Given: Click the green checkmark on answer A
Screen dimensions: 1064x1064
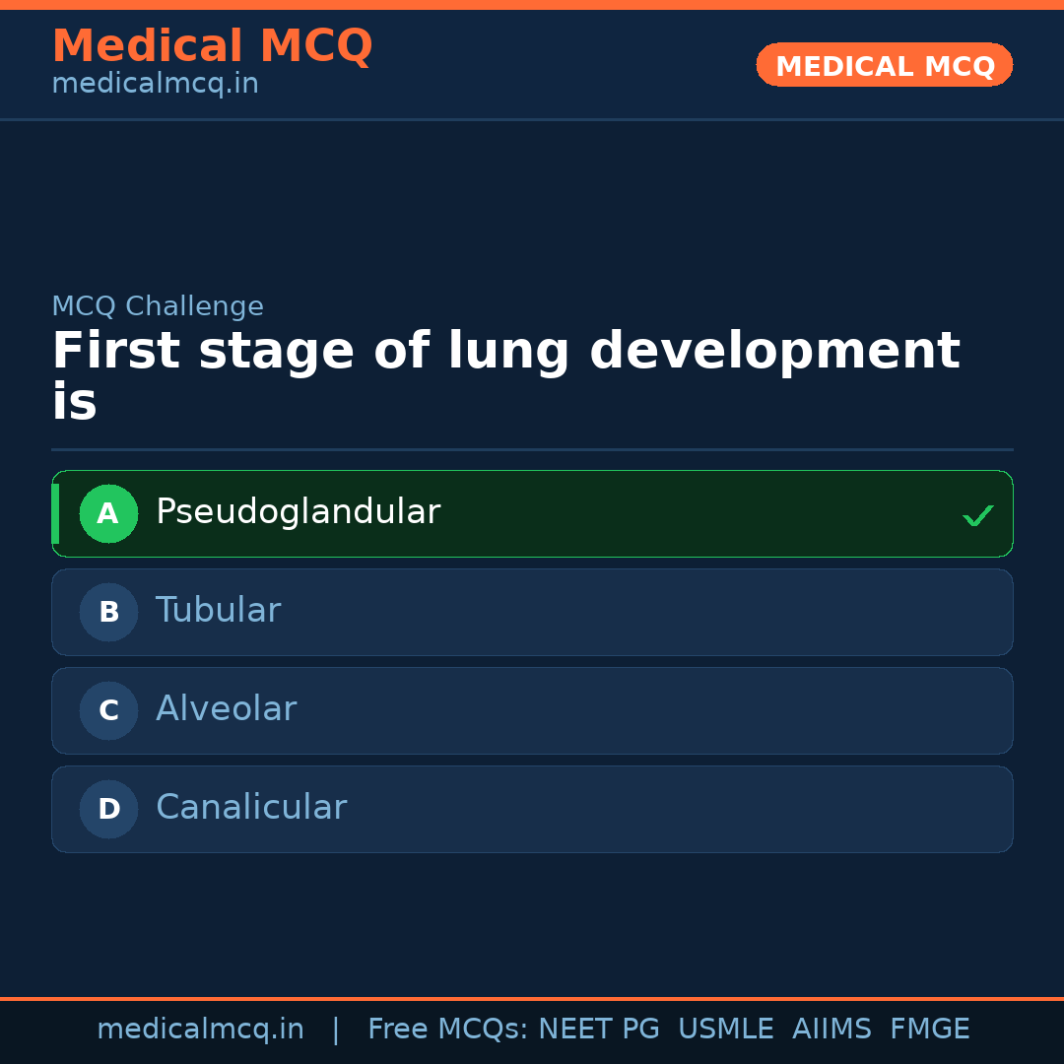Looking at the screenshot, I should (x=978, y=514).
